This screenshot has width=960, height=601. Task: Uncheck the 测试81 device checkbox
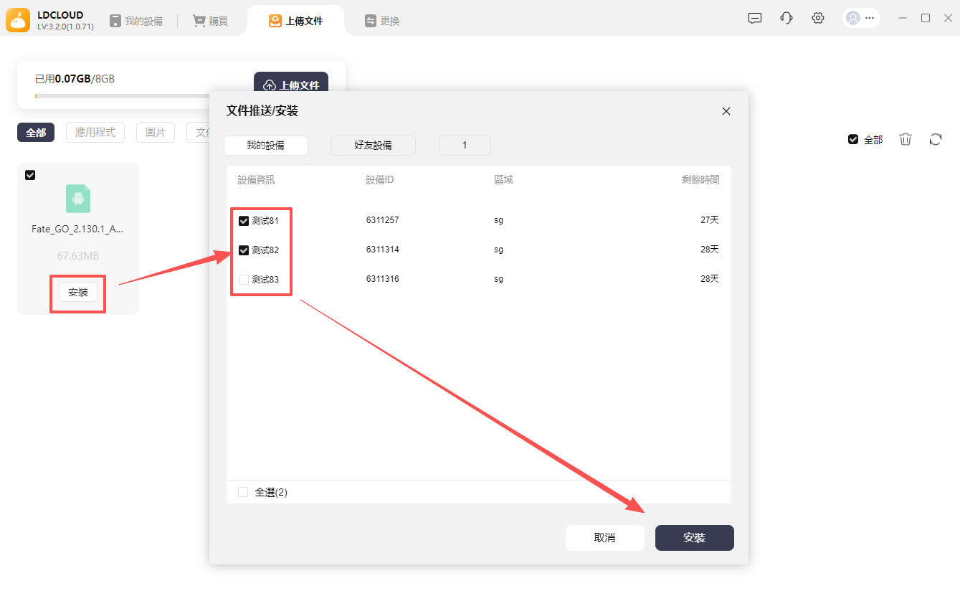pyautogui.click(x=244, y=221)
